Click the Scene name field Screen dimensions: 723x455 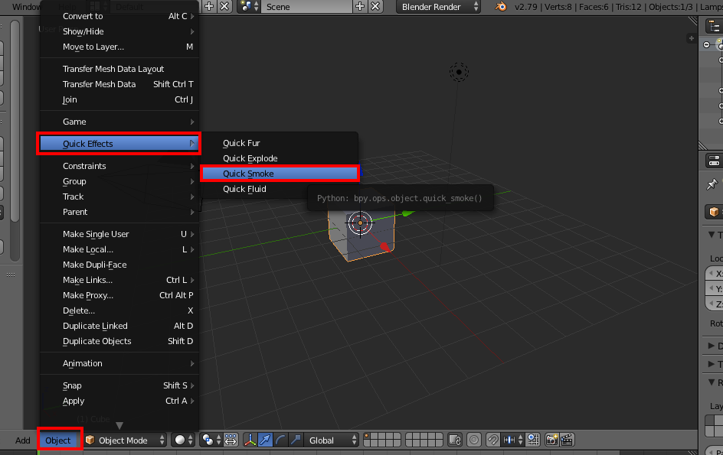[306, 7]
